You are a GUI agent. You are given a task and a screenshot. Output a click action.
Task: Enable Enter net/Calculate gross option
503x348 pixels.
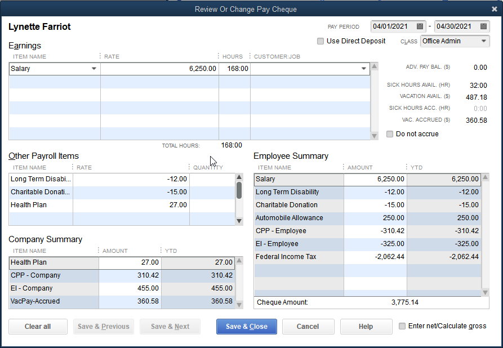(x=402, y=326)
